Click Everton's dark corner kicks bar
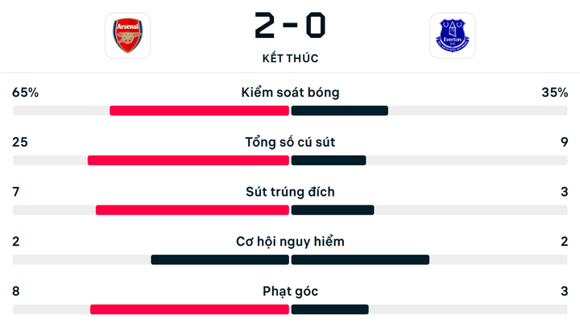Screen dimensions: 580x328 click(330, 309)
